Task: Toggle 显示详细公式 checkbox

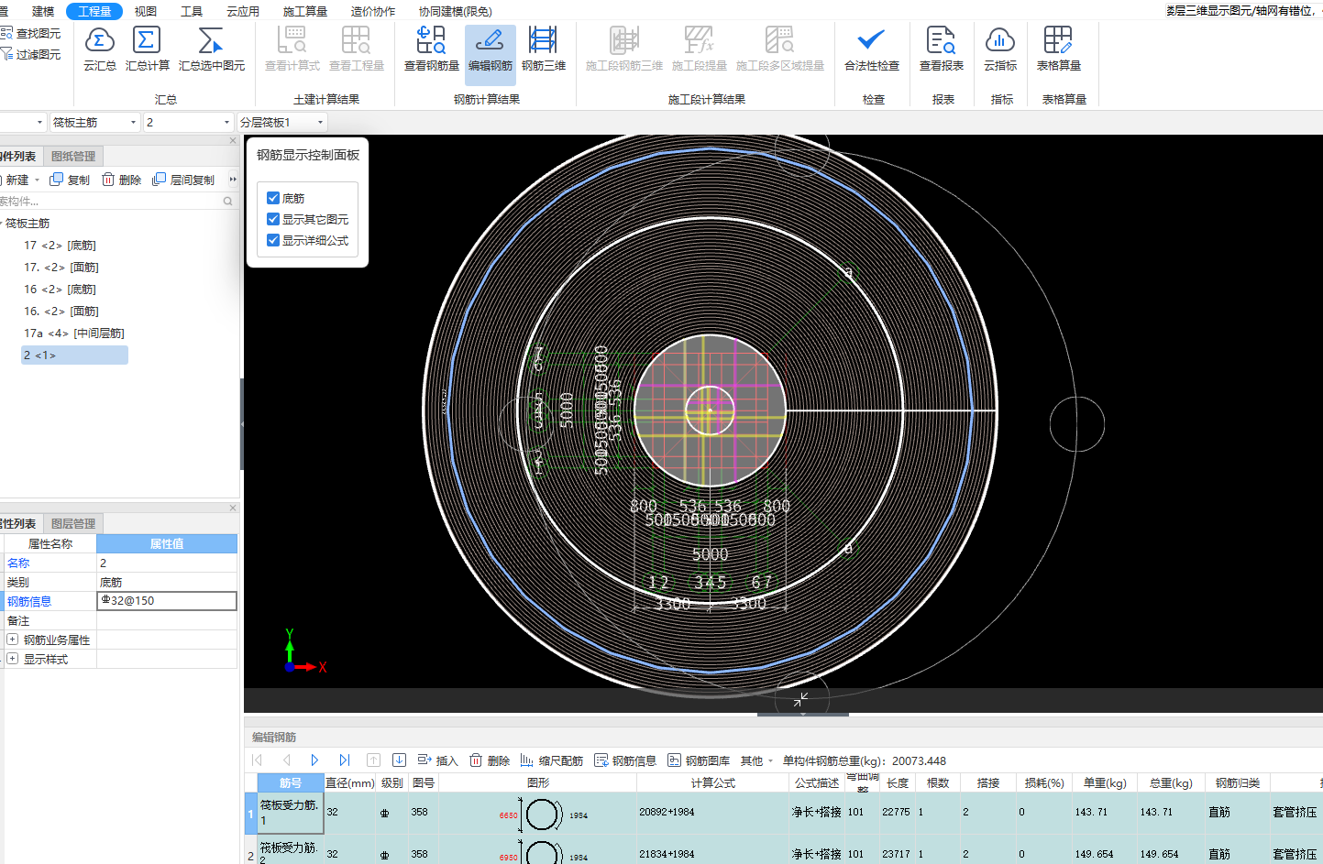Action: [273, 240]
